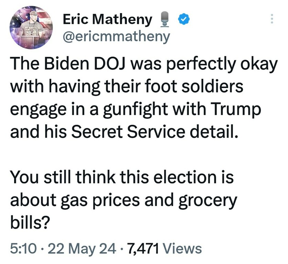Click the microphone emoji beside the name
This screenshot has width=288, height=264.
(x=164, y=19)
